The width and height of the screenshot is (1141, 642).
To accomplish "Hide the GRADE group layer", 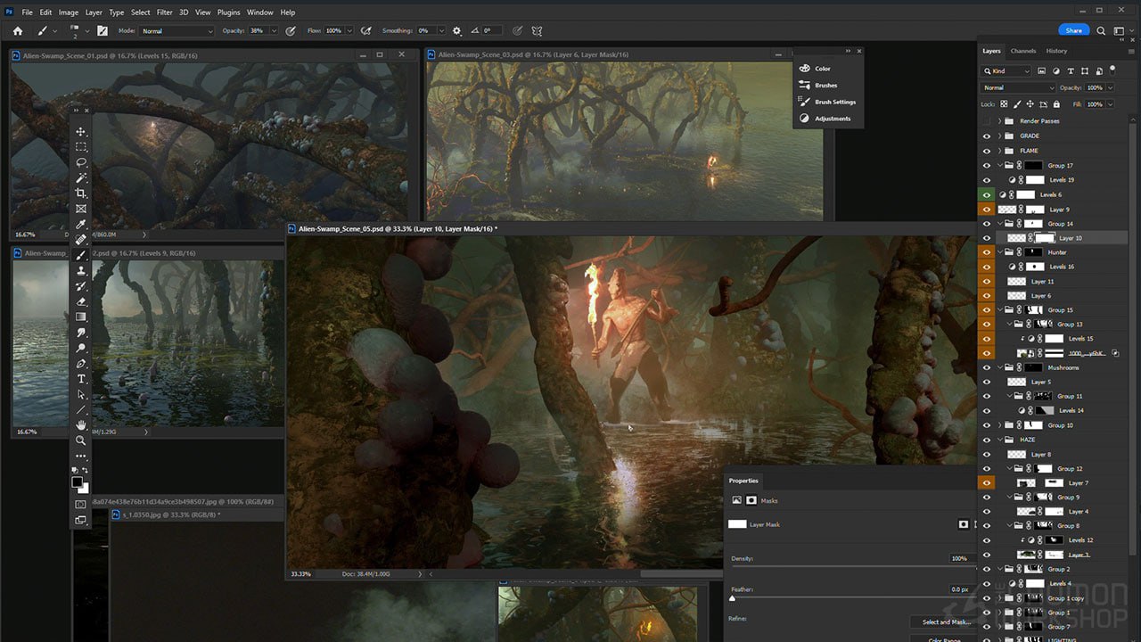I will tap(986, 136).
